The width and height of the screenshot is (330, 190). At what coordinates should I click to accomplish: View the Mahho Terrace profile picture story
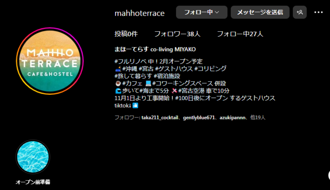click(x=50, y=61)
